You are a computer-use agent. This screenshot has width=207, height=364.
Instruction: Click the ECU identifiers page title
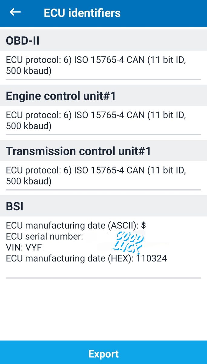(x=82, y=13)
